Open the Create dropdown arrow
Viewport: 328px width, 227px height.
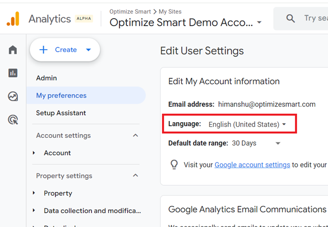[88, 50]
